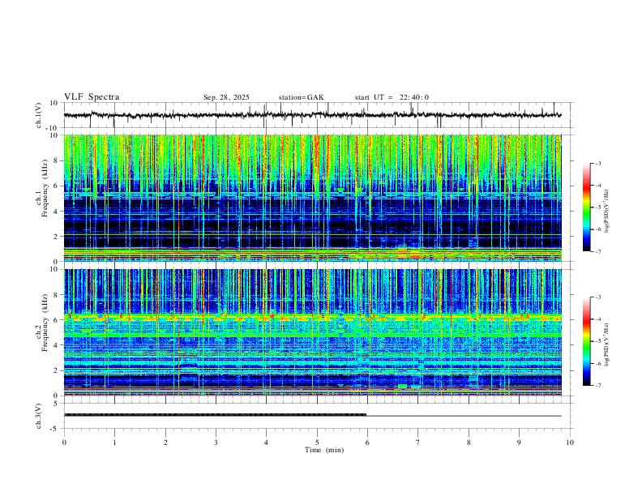Click the 'start UT = 22:40:0' label

[x=392, y=97]
